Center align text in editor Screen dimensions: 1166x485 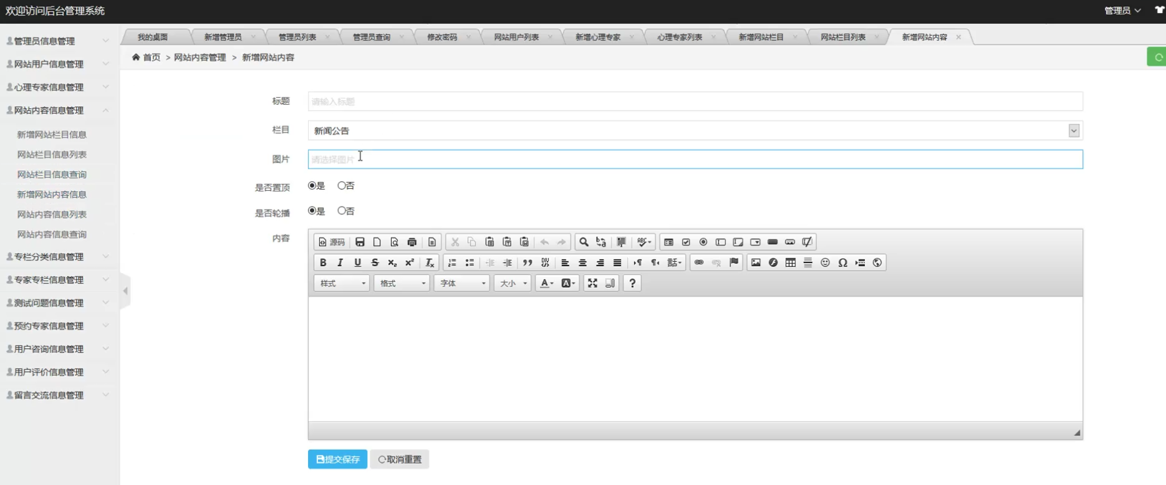coord(582,262)
